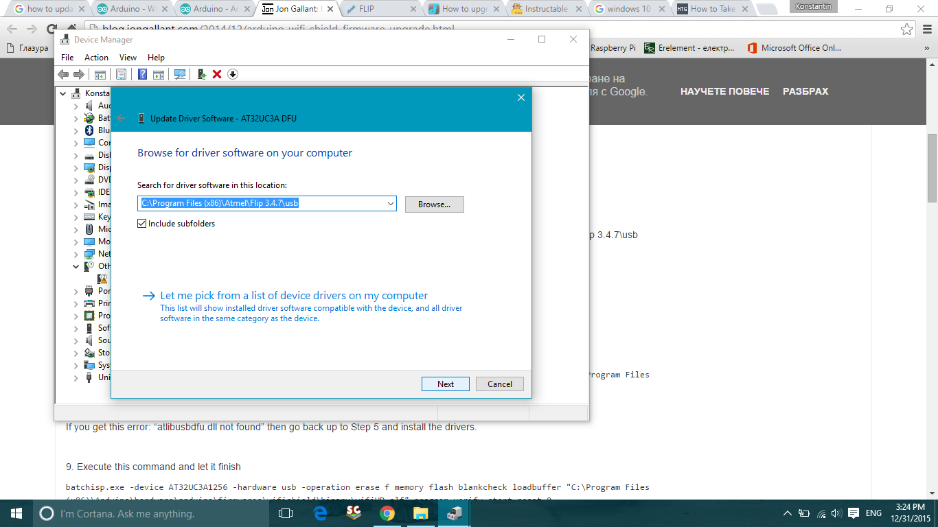Open Google Chrome from the taskbar
This screenshot has width=938, height=527.
click(x=387, y=513)
